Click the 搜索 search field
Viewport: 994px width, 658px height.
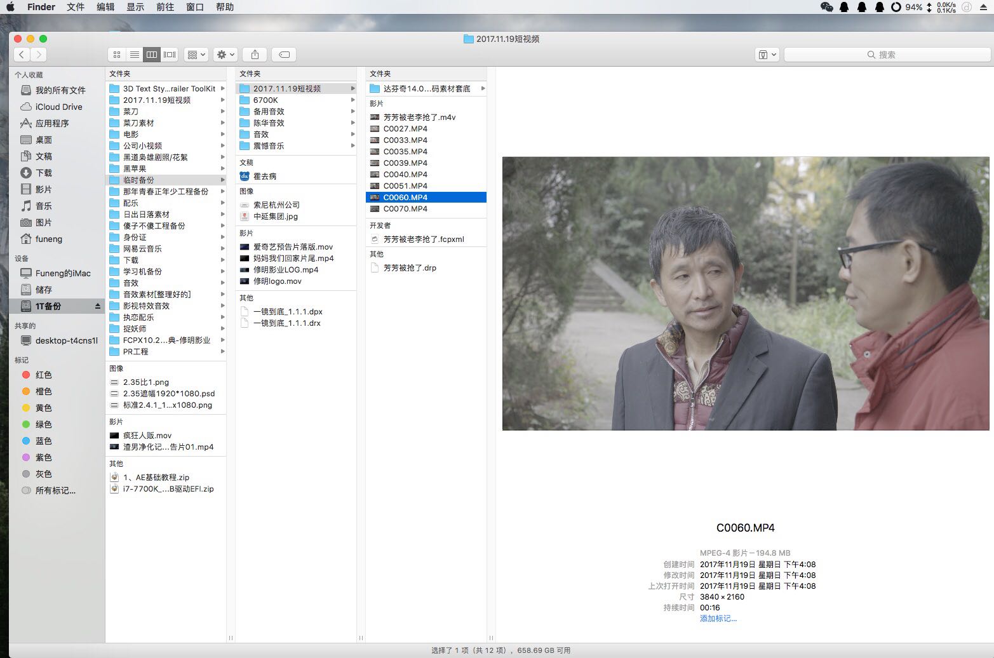pos(887,55)
